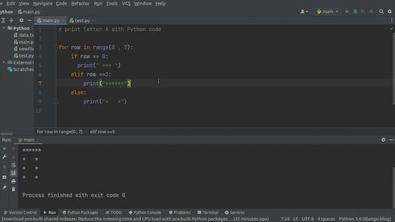This screenshot has height=222, width=395.
Task: Rerun main using the Run panel play icon
Action: (4, 149)
